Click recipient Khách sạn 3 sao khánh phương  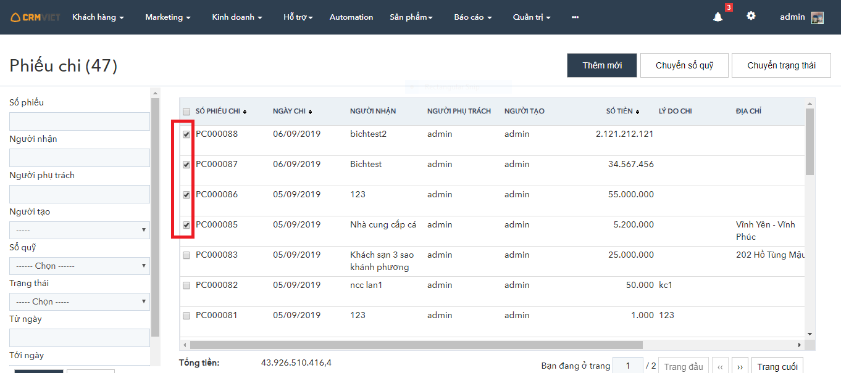[382, 261]
